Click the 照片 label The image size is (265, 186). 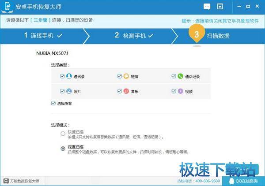(77, 92)
